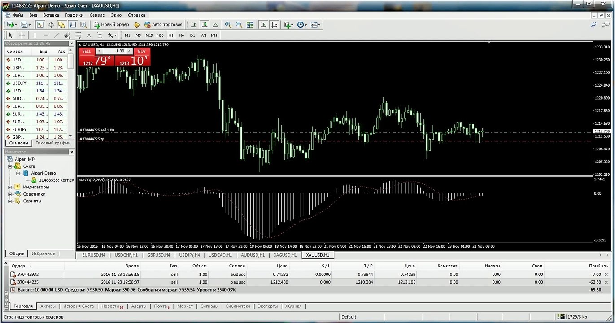Zoom in on the chart
Viewport: 615px width, 323px height.
(x=228, y=25)
